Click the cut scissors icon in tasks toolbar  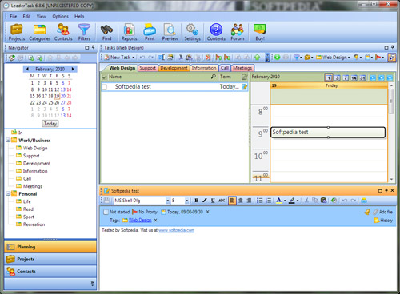click(181, 57)
